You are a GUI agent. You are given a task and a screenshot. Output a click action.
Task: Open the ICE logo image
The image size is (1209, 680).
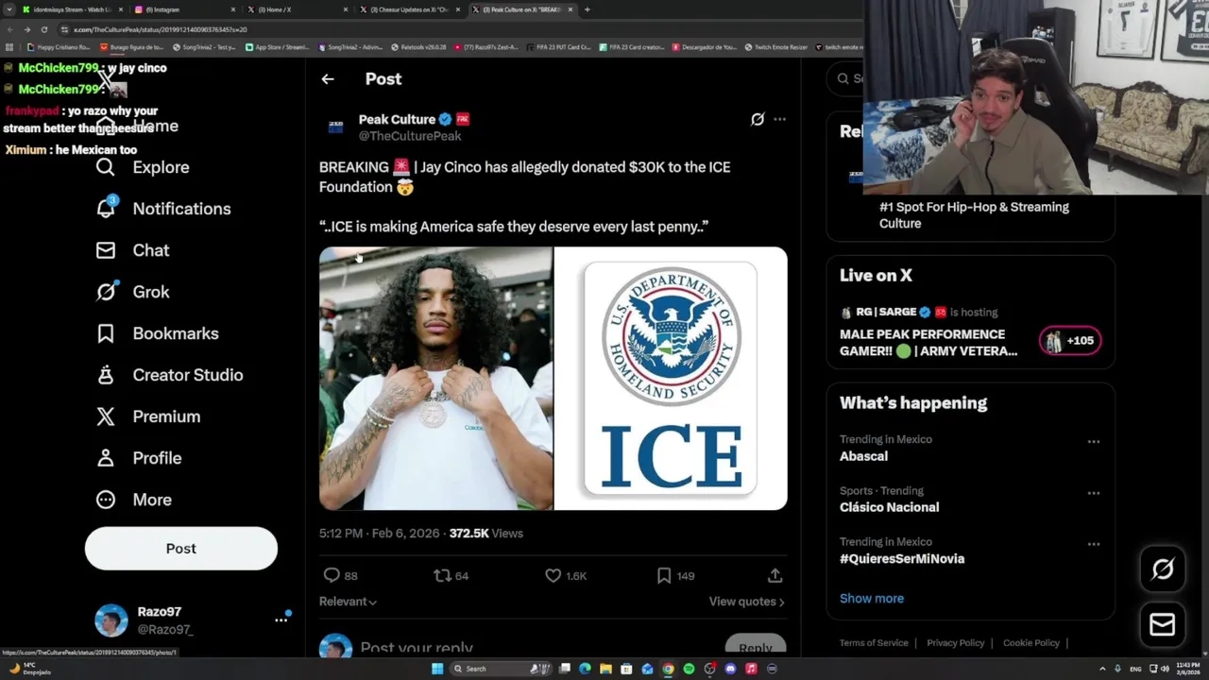671,379
